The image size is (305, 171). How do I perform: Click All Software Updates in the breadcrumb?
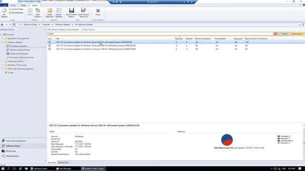click(84, 25)
